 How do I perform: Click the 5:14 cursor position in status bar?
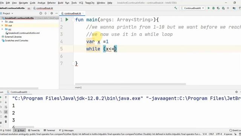[x=204, y=134]
